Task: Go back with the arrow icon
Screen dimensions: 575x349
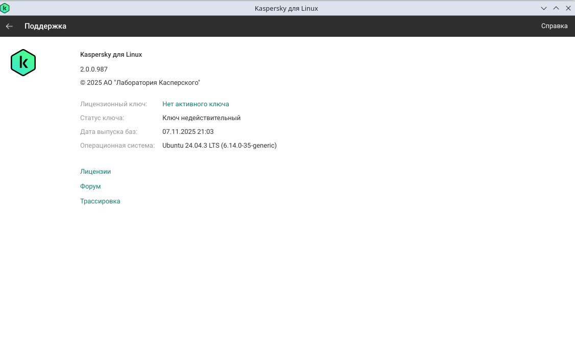Action: coord(9,26)
